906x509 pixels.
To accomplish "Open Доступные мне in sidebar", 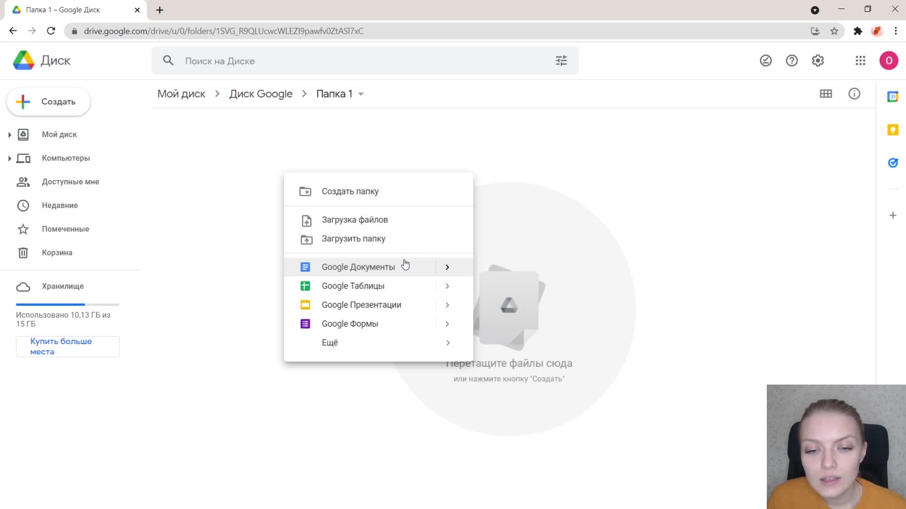I will (x=71, y=182).
